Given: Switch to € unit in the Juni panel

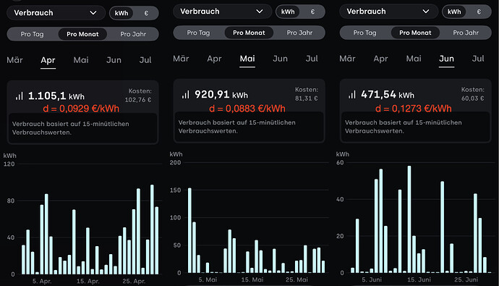Looking at the screenshot, I should (479, 12).
